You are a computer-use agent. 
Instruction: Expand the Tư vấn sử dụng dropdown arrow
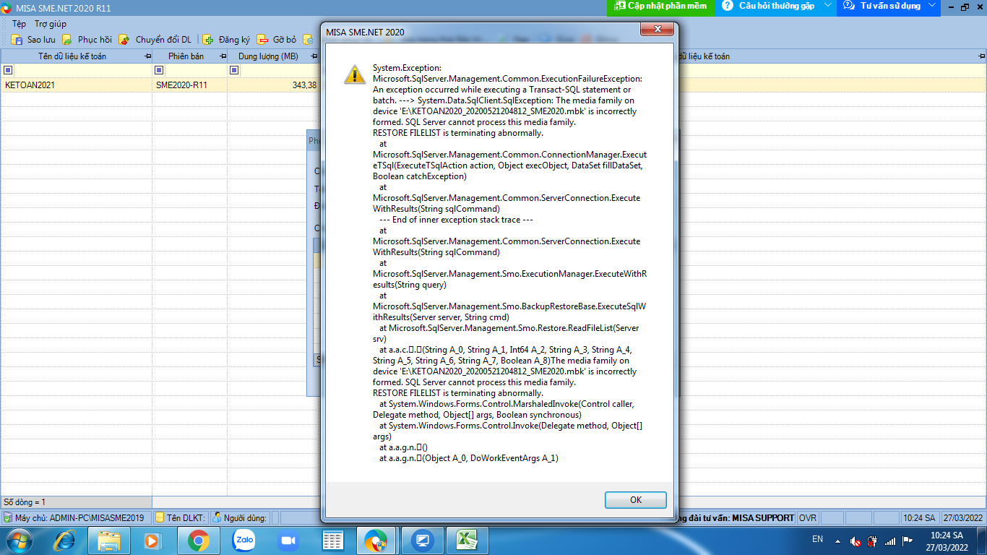(932, 6)
